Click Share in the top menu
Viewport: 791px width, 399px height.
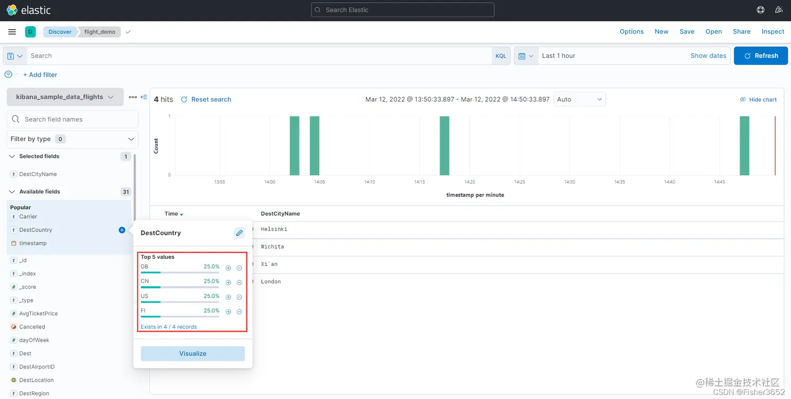(741, 32)
